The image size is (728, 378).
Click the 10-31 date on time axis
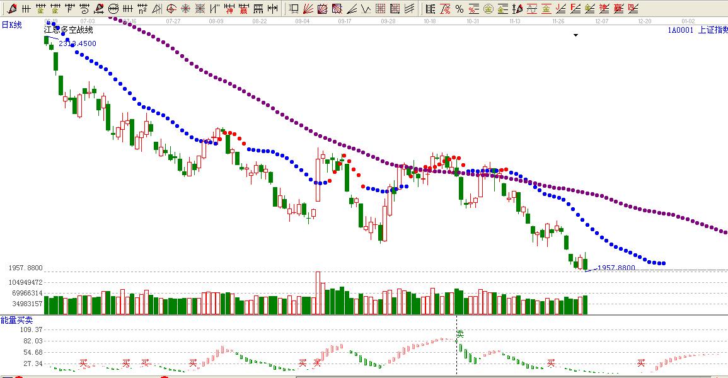point(473,21)
